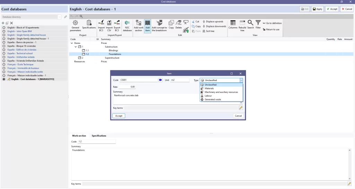Viewport: 355px width, 189px height.
Task: Click Add work section tool
Action: (138, 26)
